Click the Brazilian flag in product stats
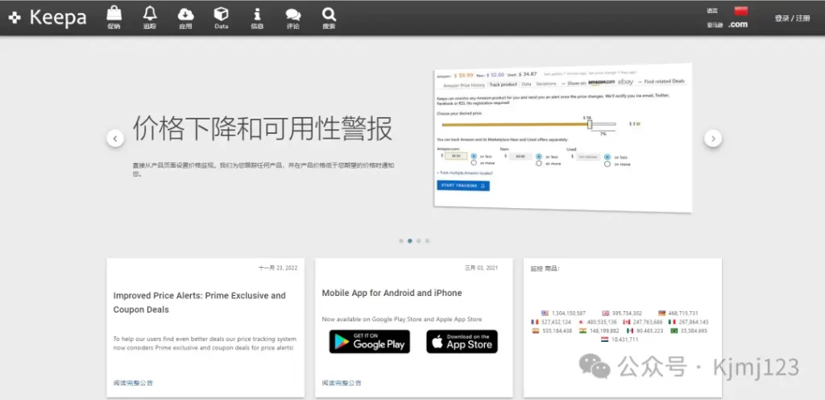Image resolution: width=825 pixels, height=400 pixels. pyautogui.click(x=674, y=331)
